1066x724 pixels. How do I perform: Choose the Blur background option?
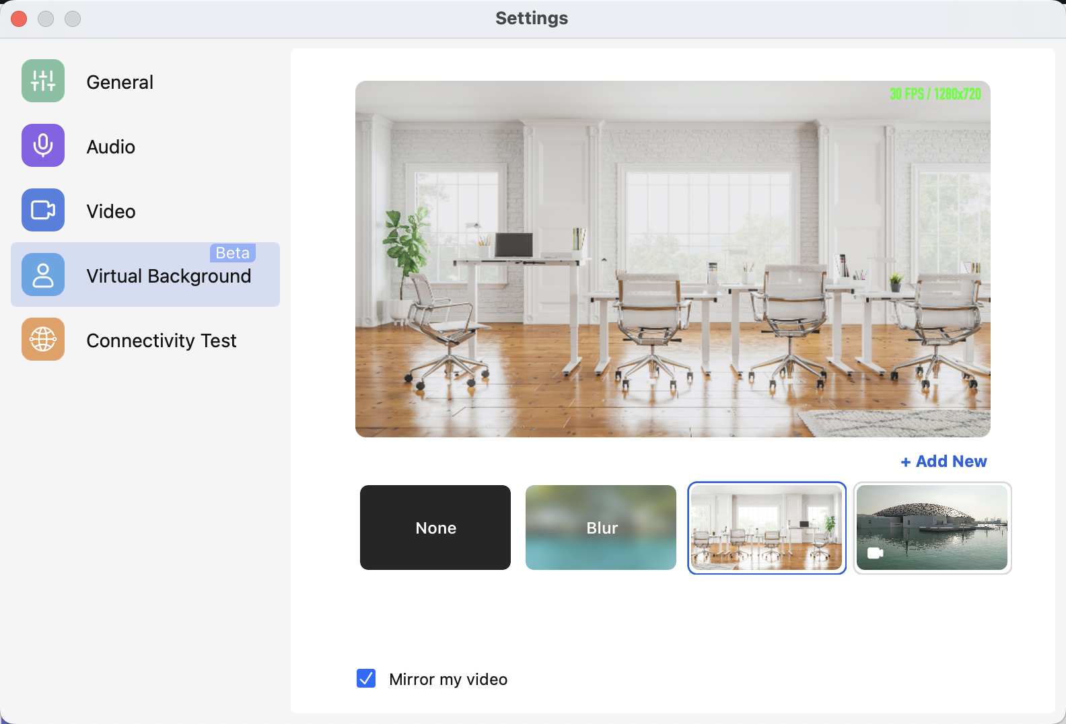click(x=601, y=528)
